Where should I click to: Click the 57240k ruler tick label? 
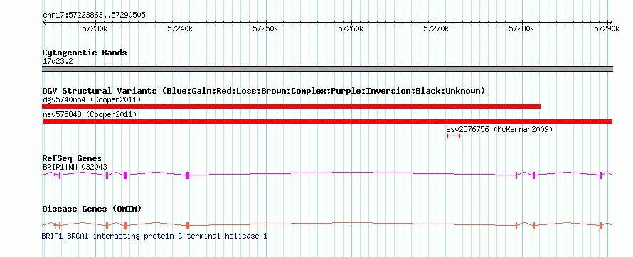coord(180,28)
